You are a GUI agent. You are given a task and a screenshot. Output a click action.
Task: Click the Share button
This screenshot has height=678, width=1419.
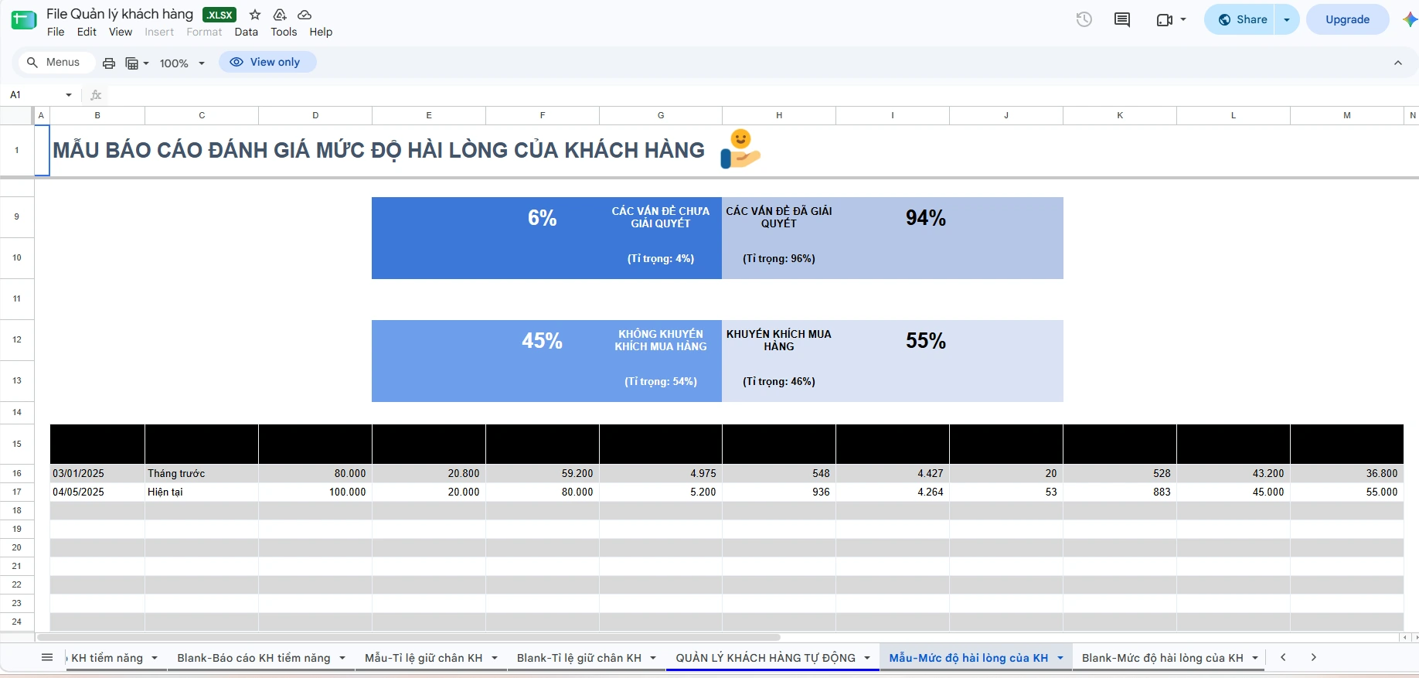[1243, 19]
